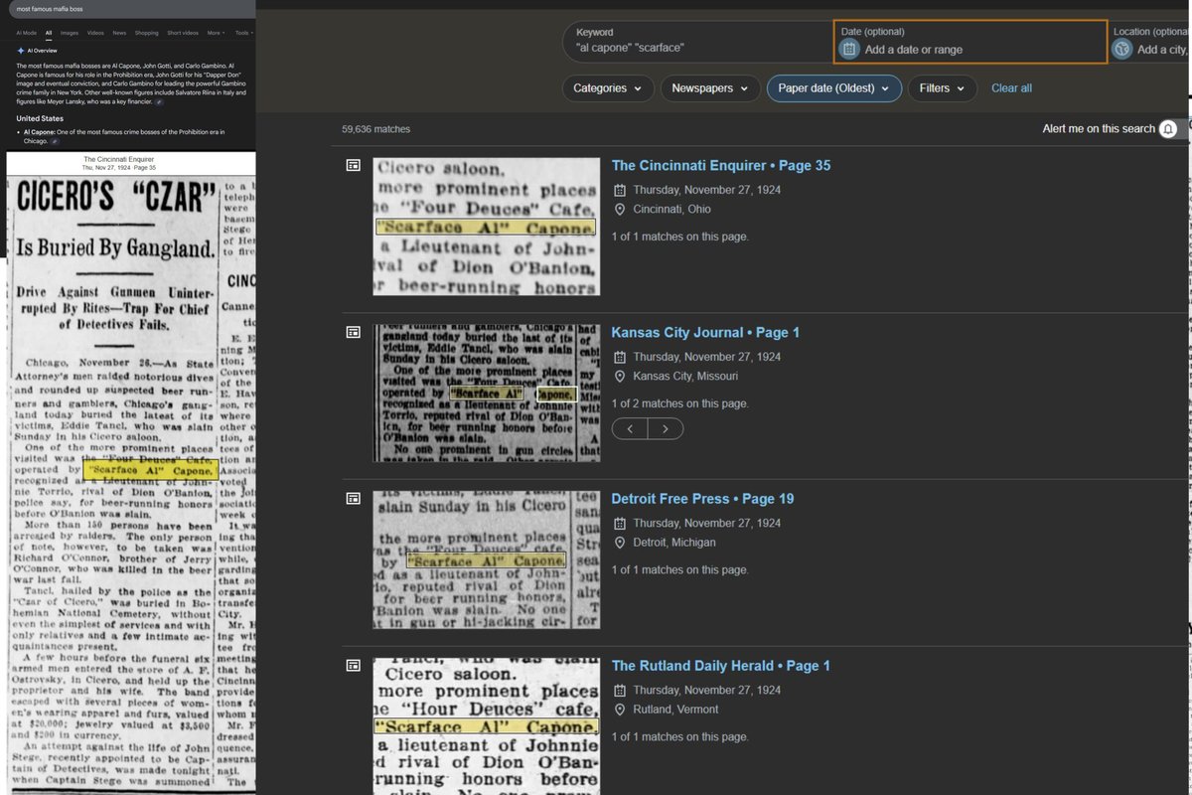Open The Cincinnati Enquirer Page 35 result
This screenshot has width=1192, height=795.
tap(721, 166)
